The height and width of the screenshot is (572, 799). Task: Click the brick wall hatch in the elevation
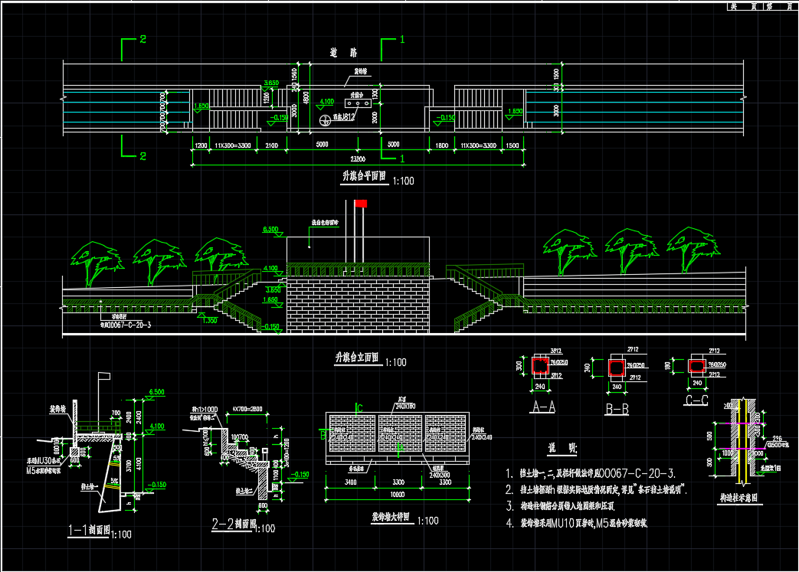pyautogui.click(x=358, y=304)
